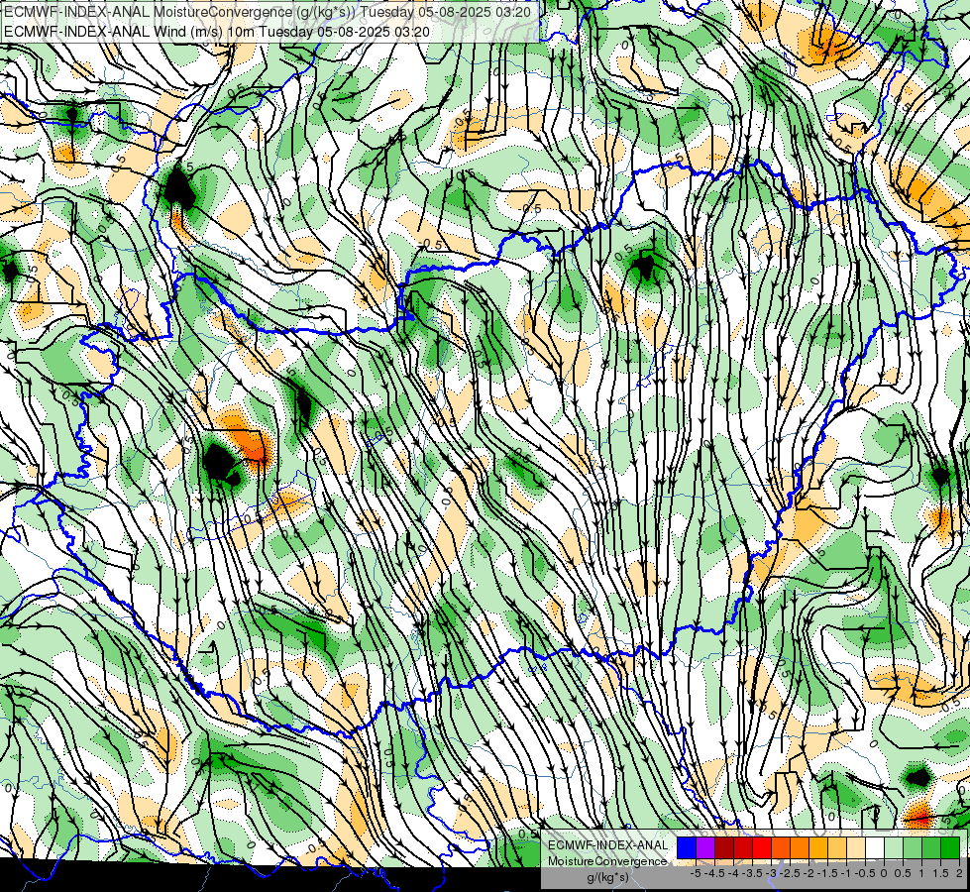Click the ECMWF-INDEX-ANAL legend title

[608, 845]
